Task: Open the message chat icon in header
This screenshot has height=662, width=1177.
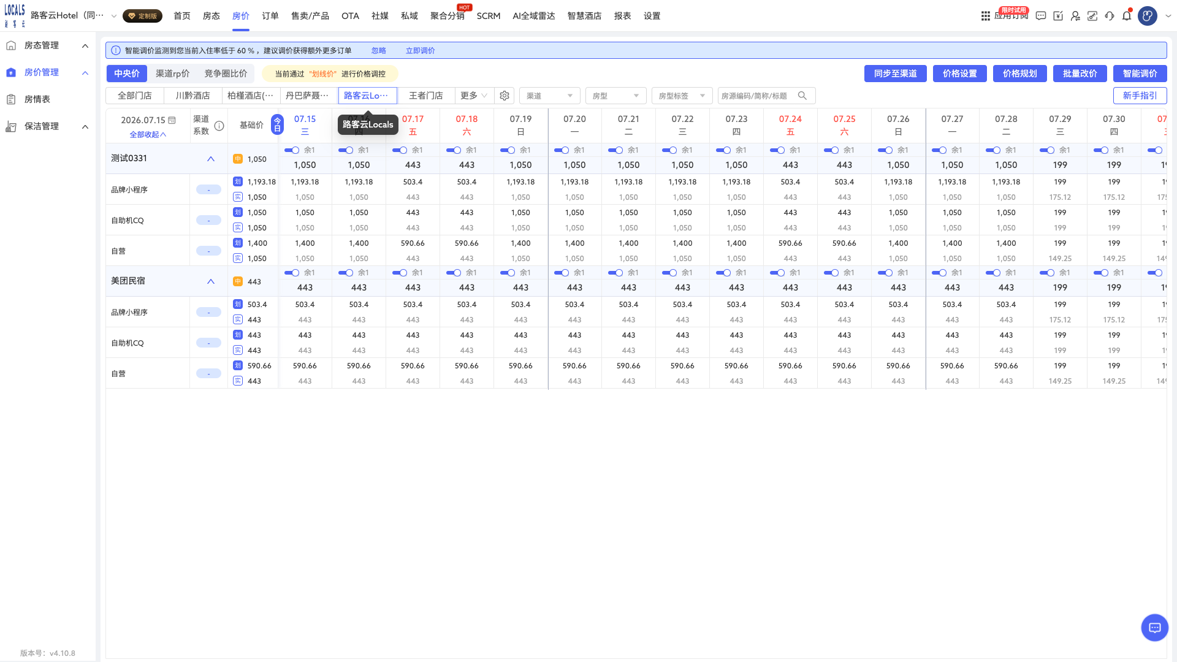Action: click(1041, 16)
